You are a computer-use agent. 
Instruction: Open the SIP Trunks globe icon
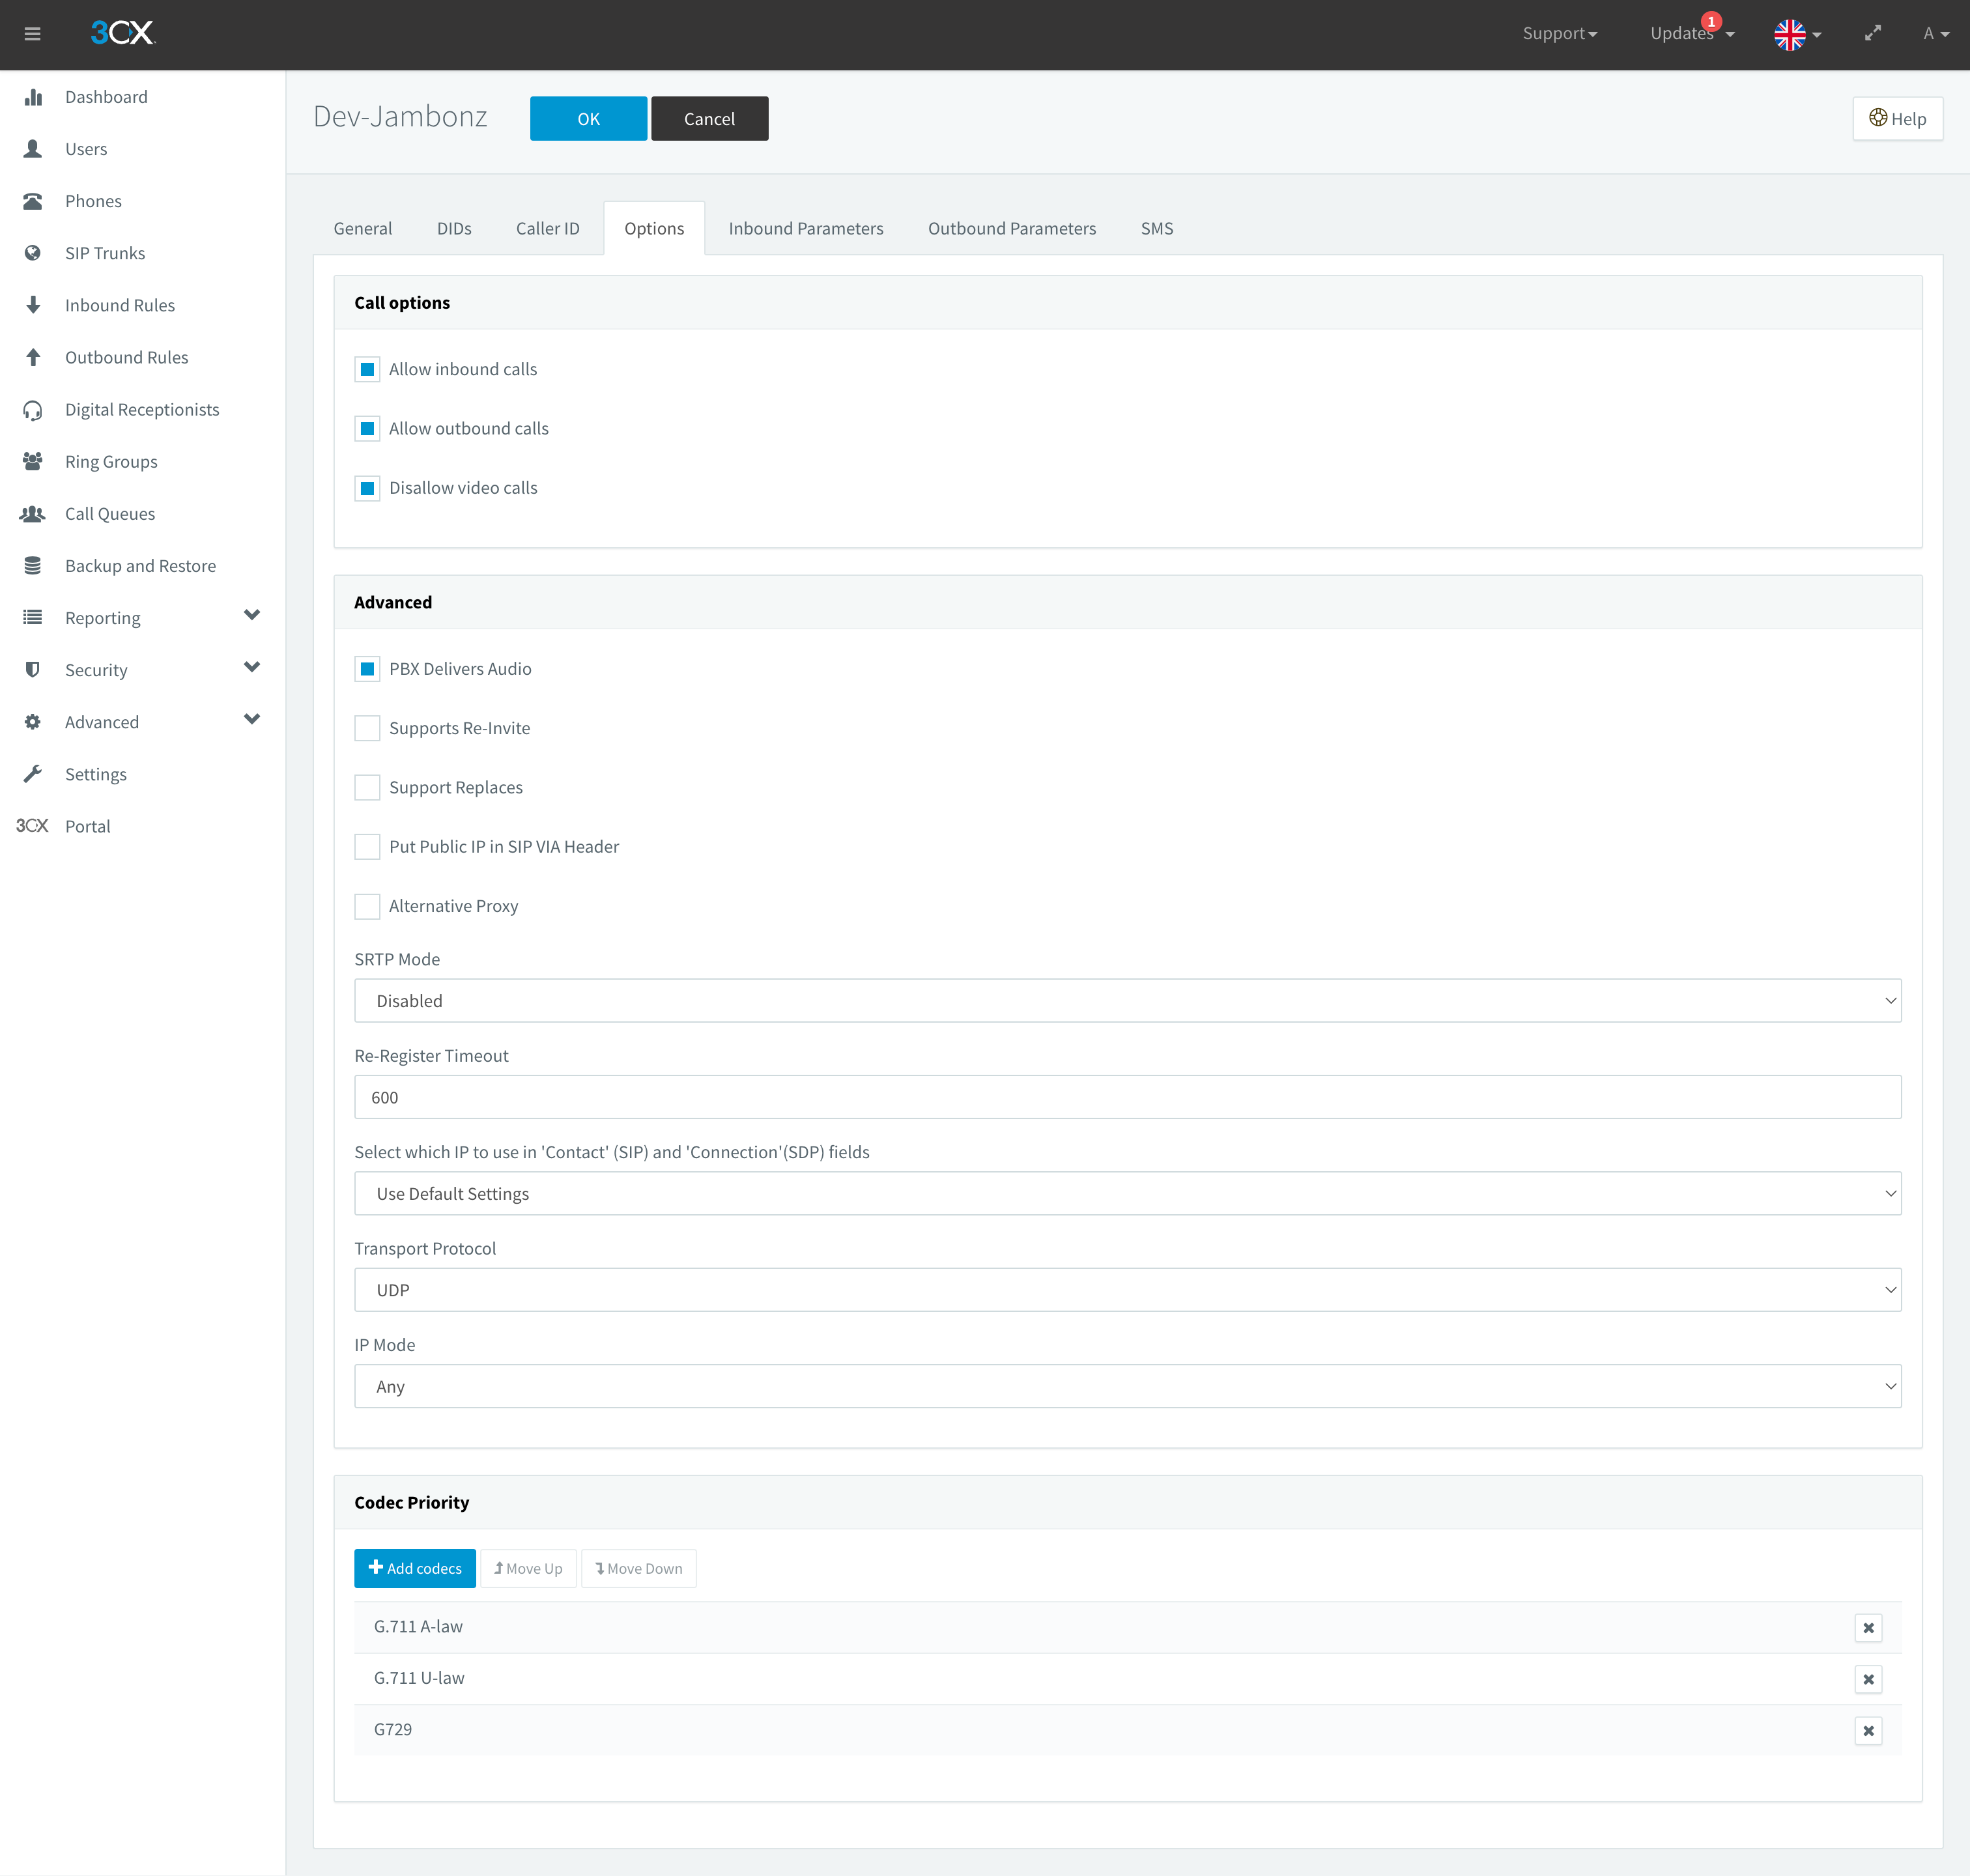[33, 253]
